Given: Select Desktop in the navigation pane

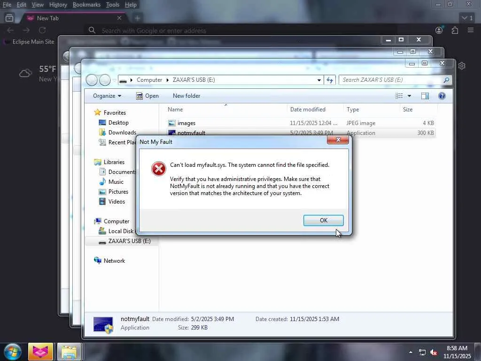Looking at the screenshot, I should (118, 123).
